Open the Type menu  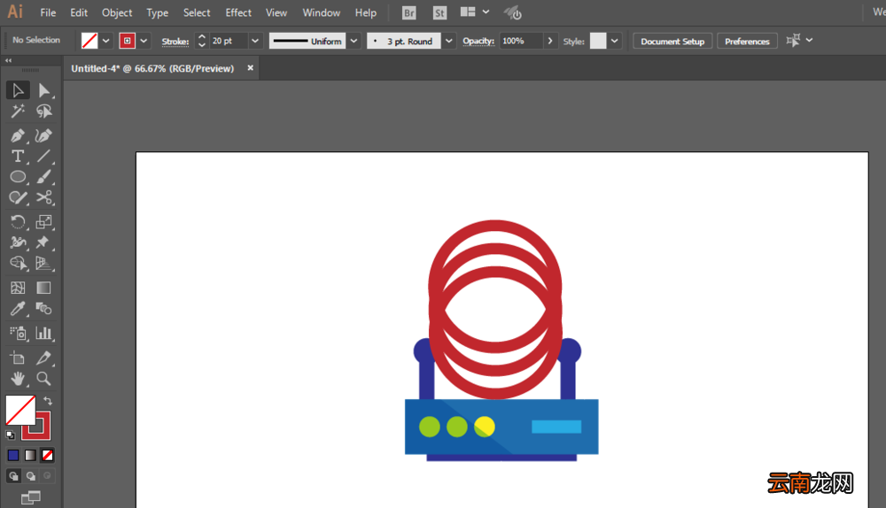coord(157,12)
